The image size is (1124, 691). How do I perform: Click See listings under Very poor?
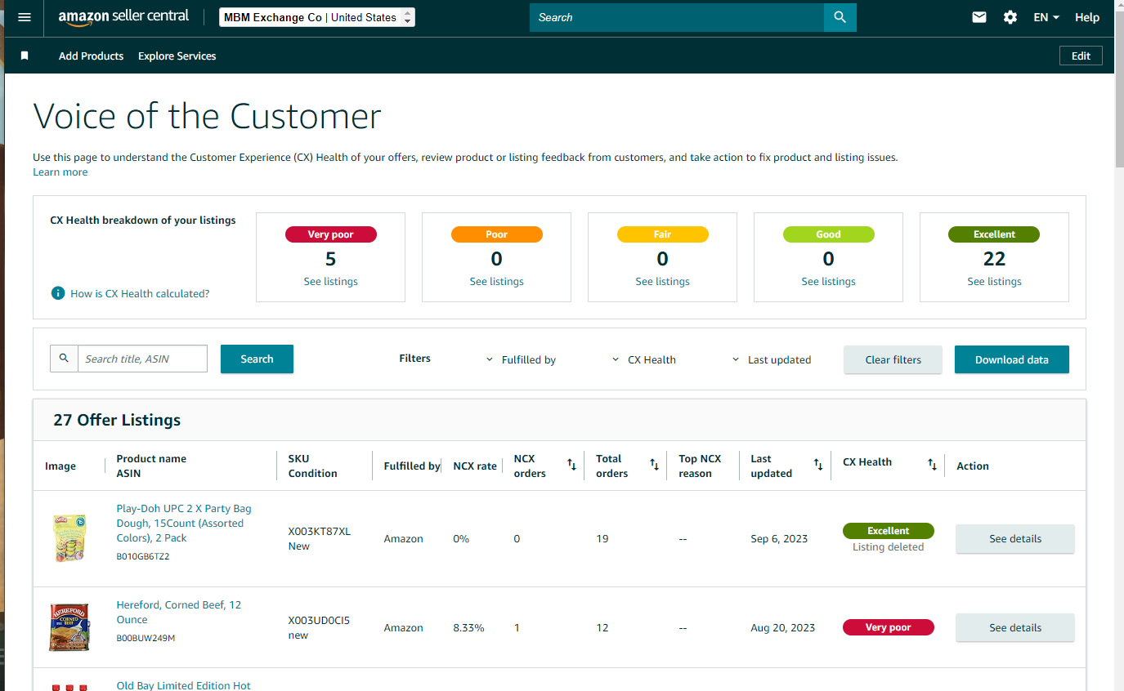click(330, 282)
